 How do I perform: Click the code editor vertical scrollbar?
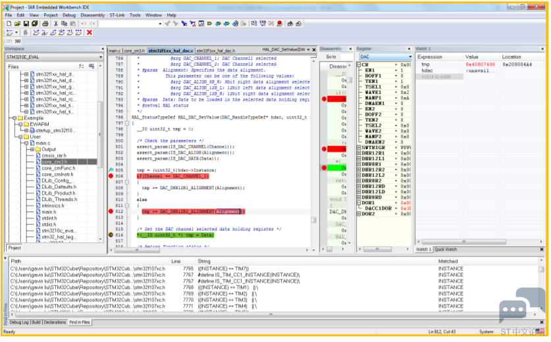(313, 154)
